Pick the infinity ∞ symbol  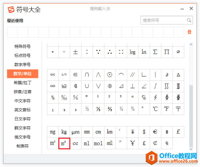pyautogui.click(x=53, y=86)
